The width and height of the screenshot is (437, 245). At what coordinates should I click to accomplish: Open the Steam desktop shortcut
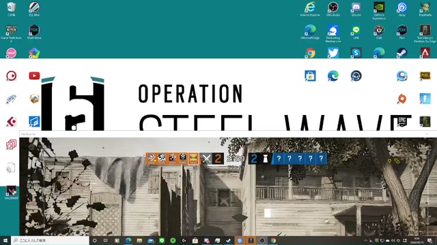(402, 53)
